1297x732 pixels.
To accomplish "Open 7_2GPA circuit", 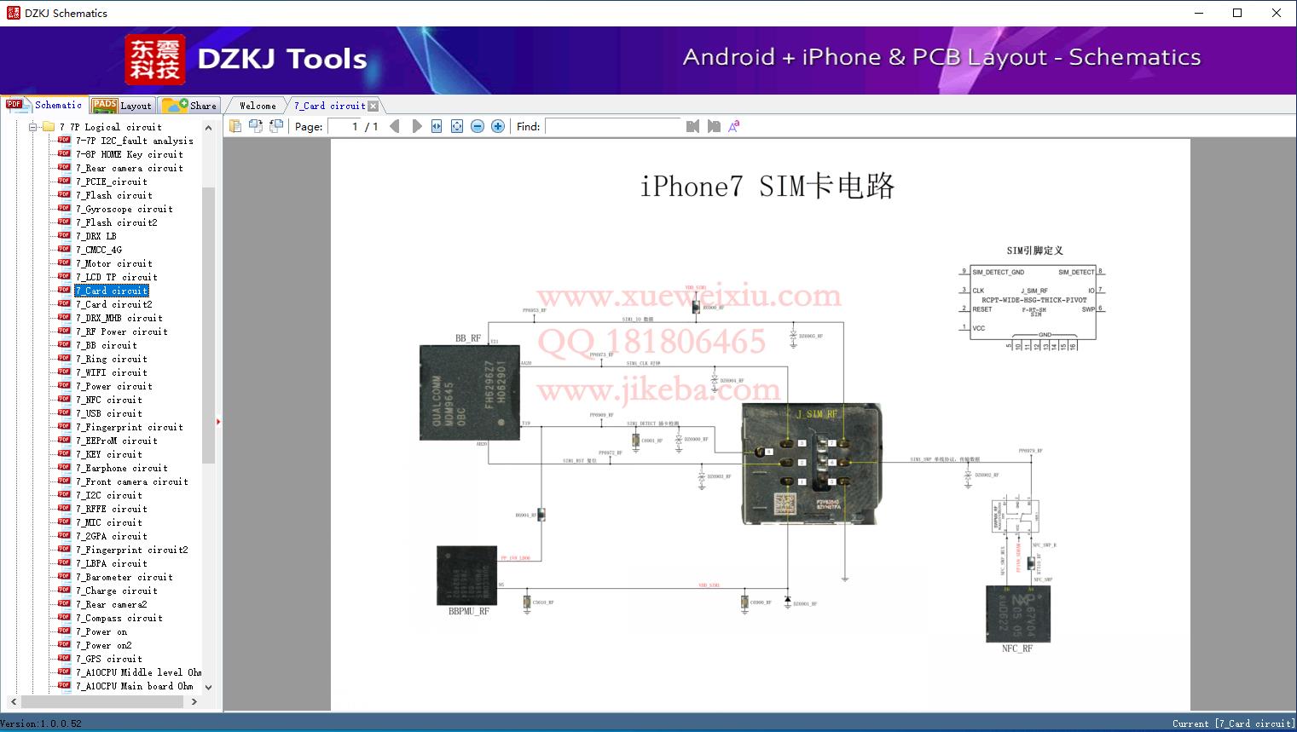I will [112, 536].
